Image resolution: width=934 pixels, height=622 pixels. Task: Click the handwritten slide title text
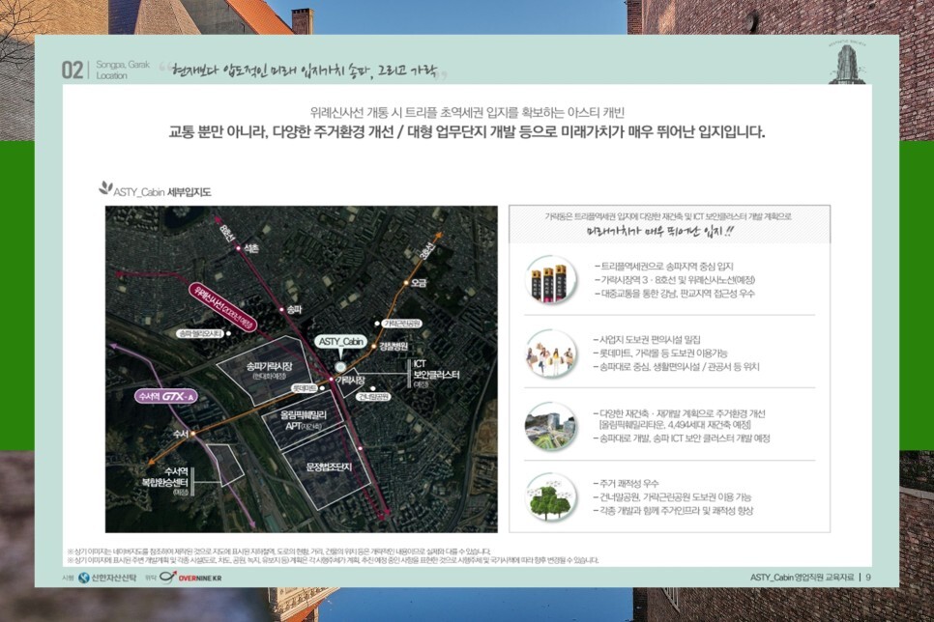(304, 71)
